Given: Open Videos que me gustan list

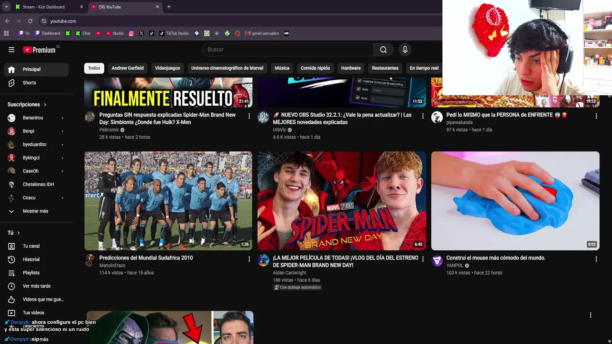Looking at the screenshot, I should coord(36,300).
